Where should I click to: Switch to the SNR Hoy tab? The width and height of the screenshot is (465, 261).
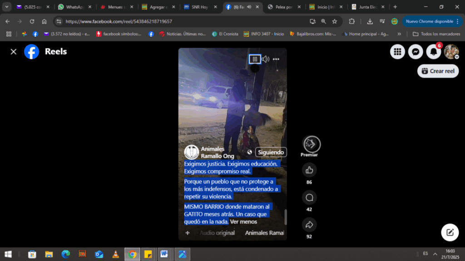point(199,7)
